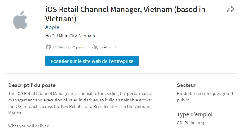This screenshot has height=132, width=241.
Task: Click the share arrow icon
Action: pos(231,10)
